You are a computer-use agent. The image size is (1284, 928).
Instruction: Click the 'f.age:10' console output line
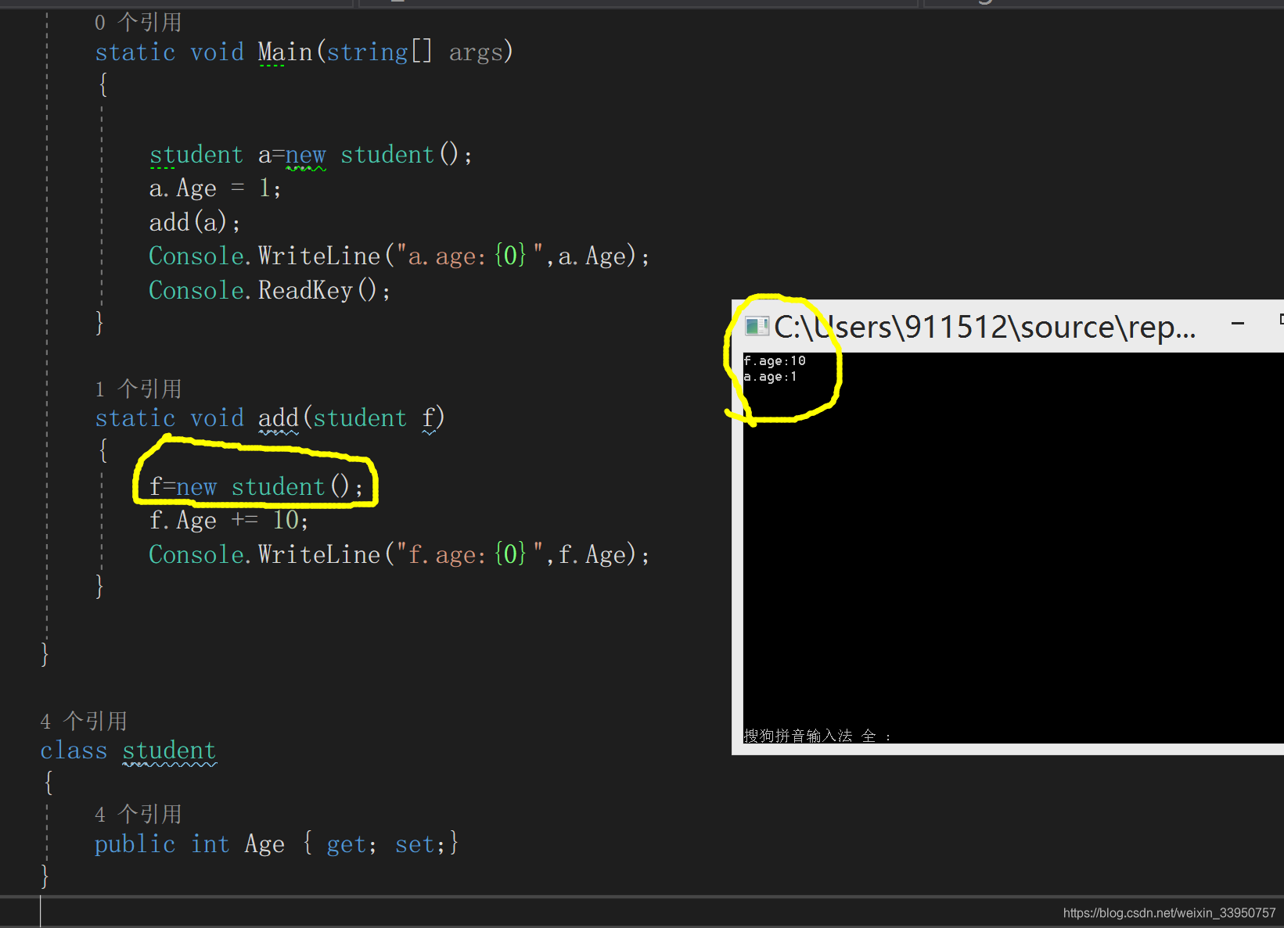click(x=774, y=360)
